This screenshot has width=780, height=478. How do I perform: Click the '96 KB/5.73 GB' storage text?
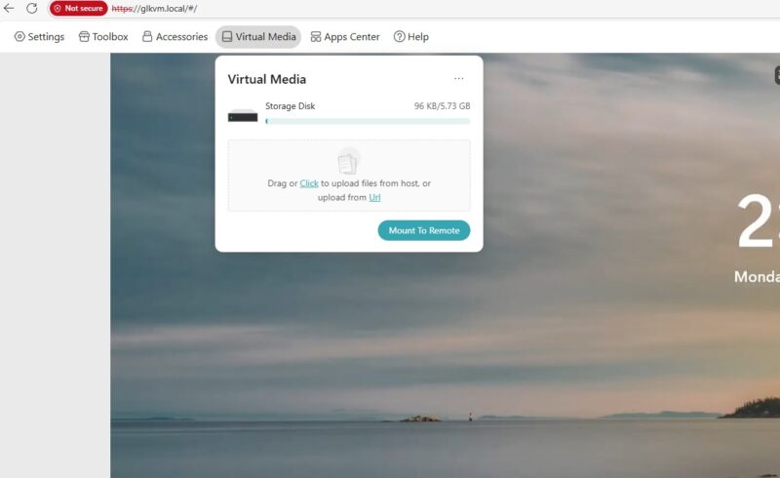[x=442, y=106]
